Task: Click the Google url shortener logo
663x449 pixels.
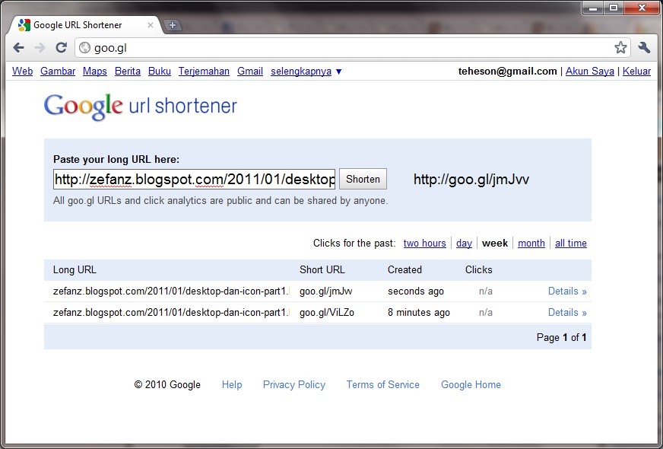Action: point(141,107)
